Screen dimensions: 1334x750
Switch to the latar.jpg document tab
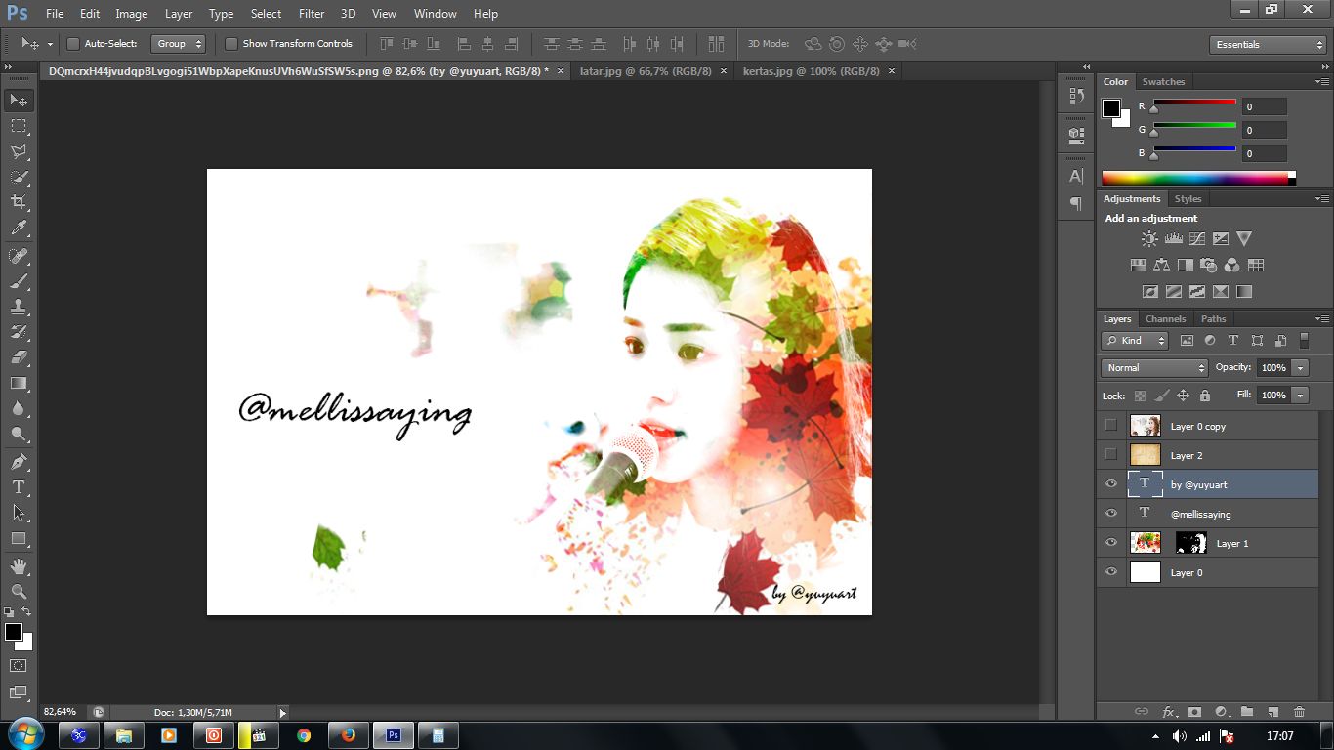[x=646, y=71]
